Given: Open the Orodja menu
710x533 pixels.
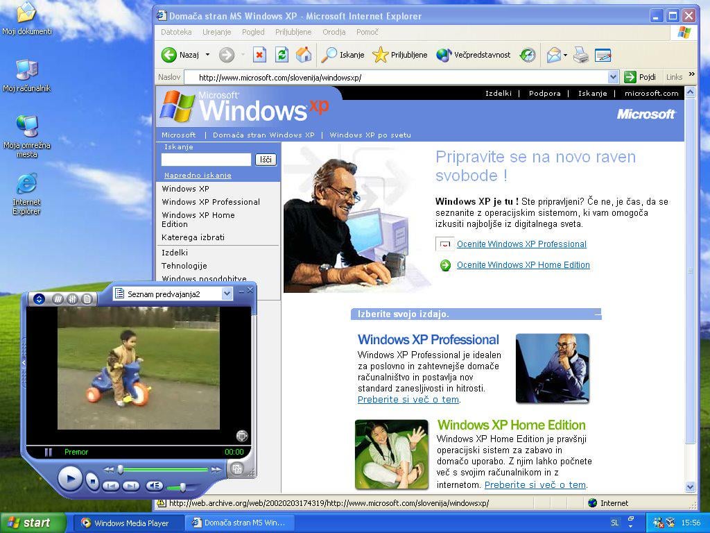Looking at the screenshot, I should coord(334,32).
